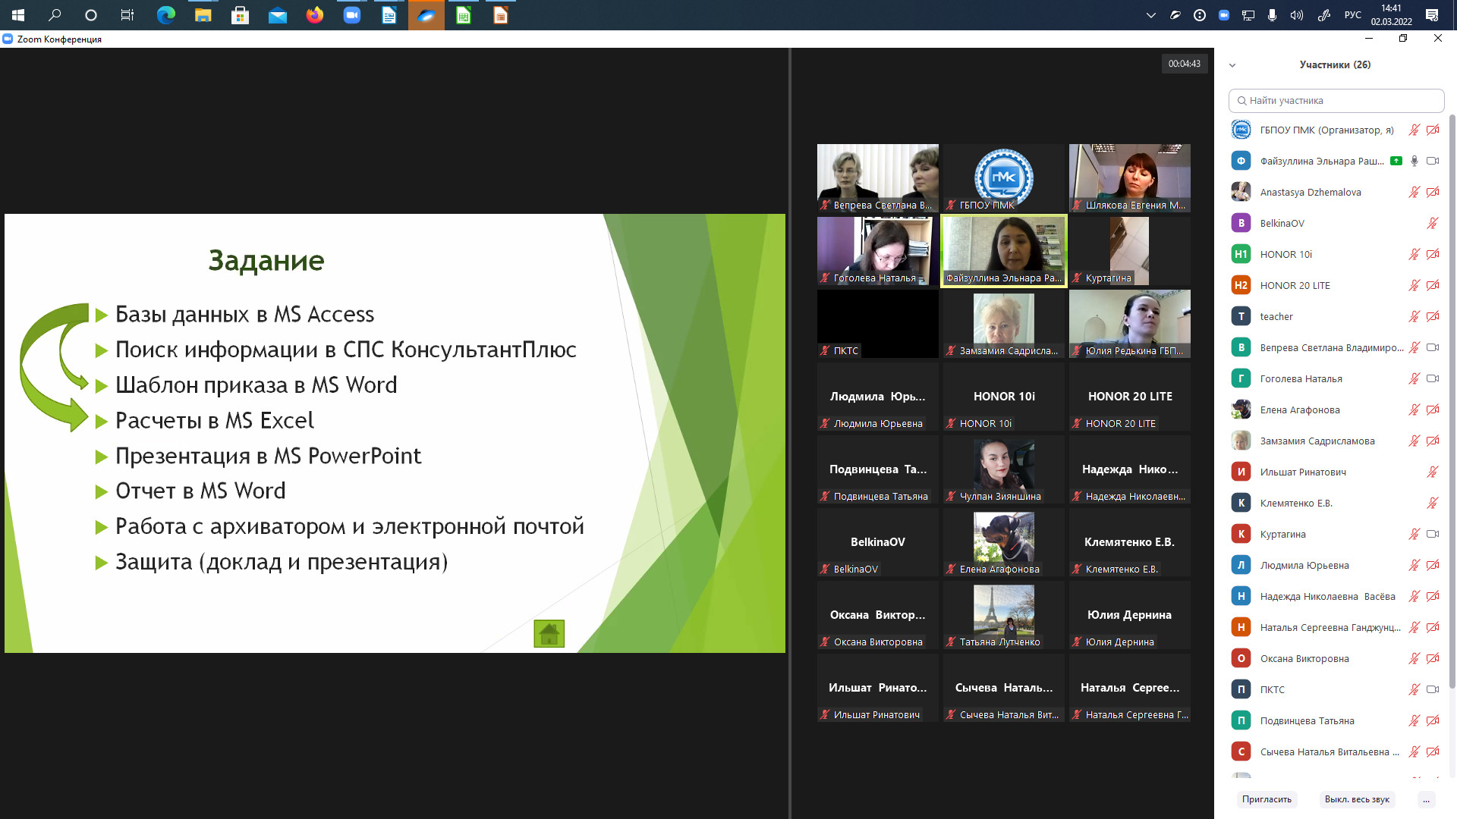The width and height of the screenshot is (1457, 819).
Task: Click the T avatar next to teacher
Action: click(1241, 316)
